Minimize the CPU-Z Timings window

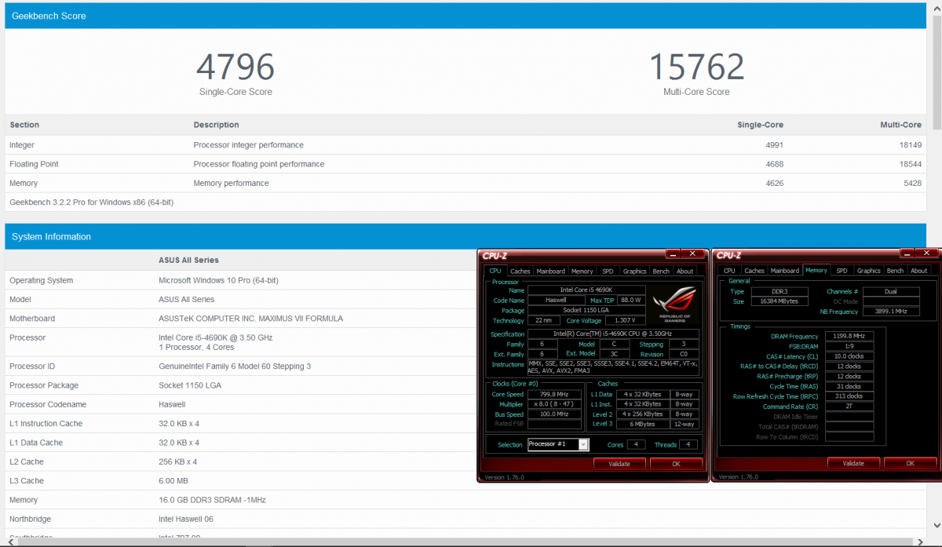[x=907, y=254]
